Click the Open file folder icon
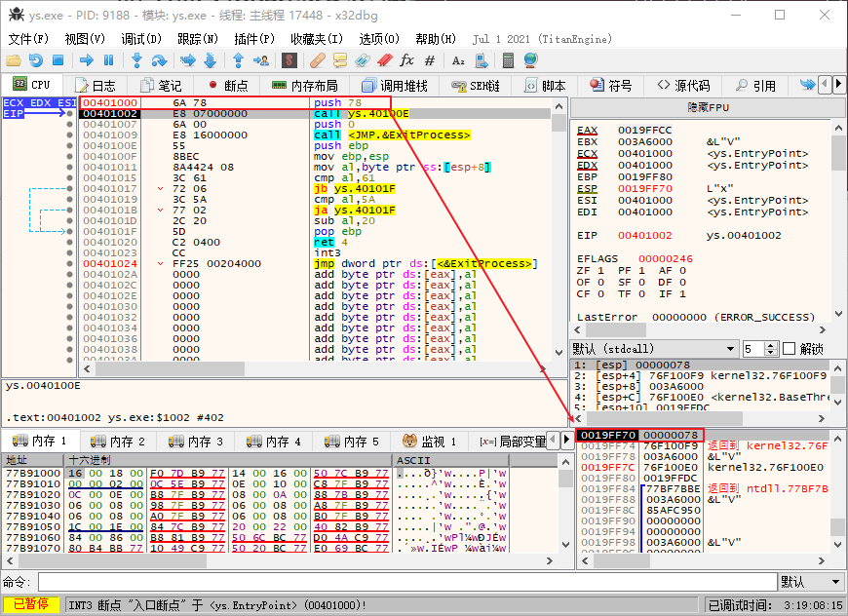This screenshot has height=616, width=848. pyautogui.click(x=14, y=60)
